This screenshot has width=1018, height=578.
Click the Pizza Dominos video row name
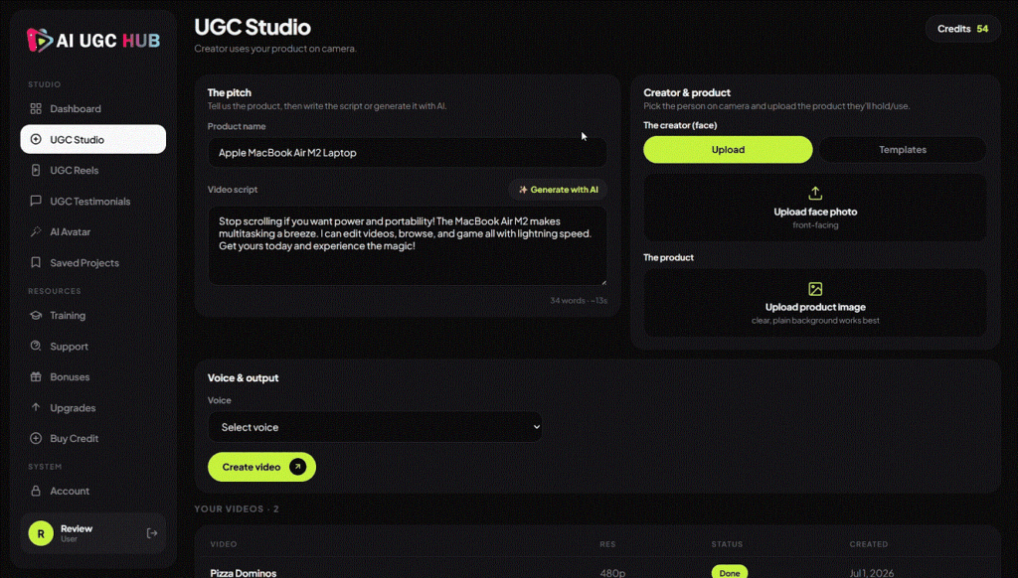244,573
